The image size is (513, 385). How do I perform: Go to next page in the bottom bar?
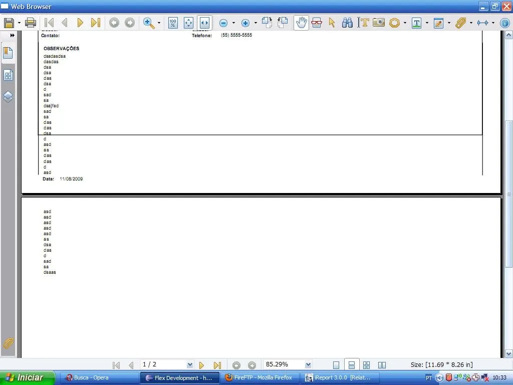(x=201, y=365)
